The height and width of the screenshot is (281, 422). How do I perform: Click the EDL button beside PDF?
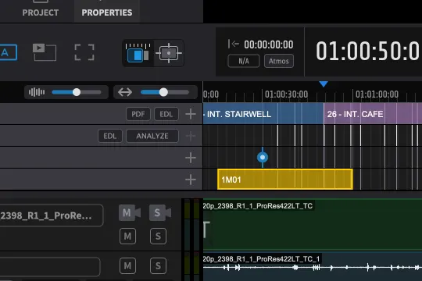click(166, 114)
